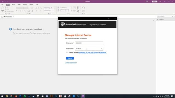Click the Cut command
This screenshot has width=175, height=98.
[x=7, y=7]
